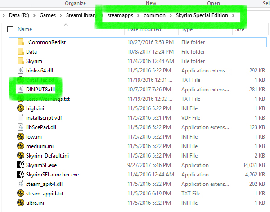This screenshot has width=270, height=212.
Task: Click the ultra.ini UltraEdit icon
Action: pos(21,203)
